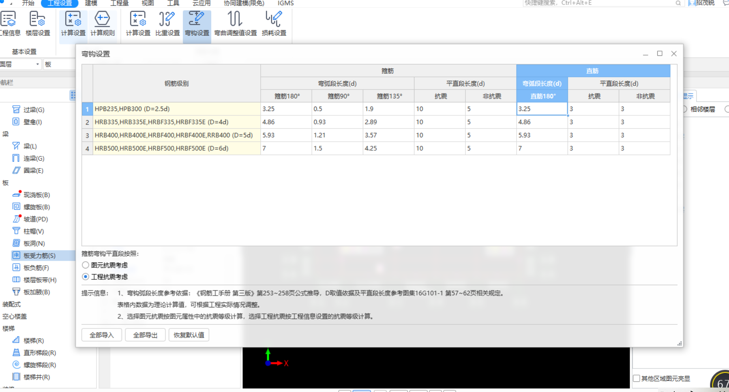Close the 弯钩设置 dialog
Image resolution: width=729 pixels, height=392 pixels.
tap(674, 53)
